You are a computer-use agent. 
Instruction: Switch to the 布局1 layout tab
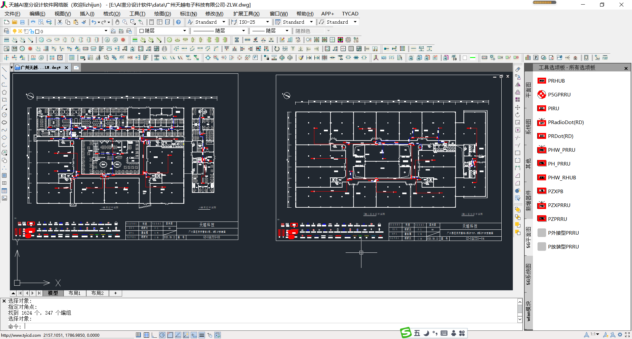[x=74, y=293]
